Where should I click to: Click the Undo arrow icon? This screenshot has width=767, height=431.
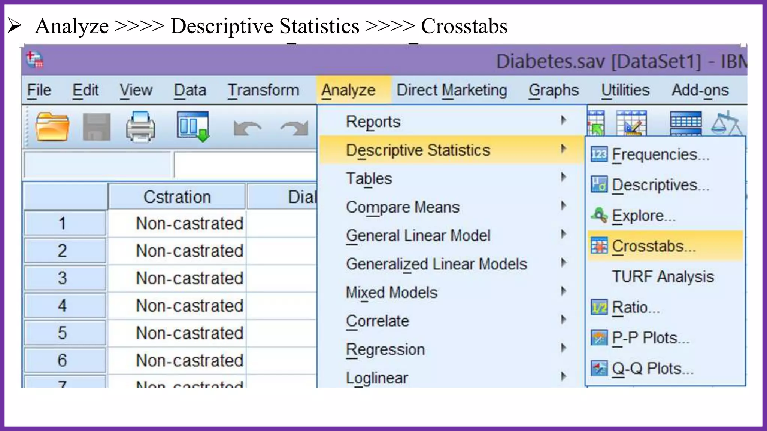click(247, 128)
